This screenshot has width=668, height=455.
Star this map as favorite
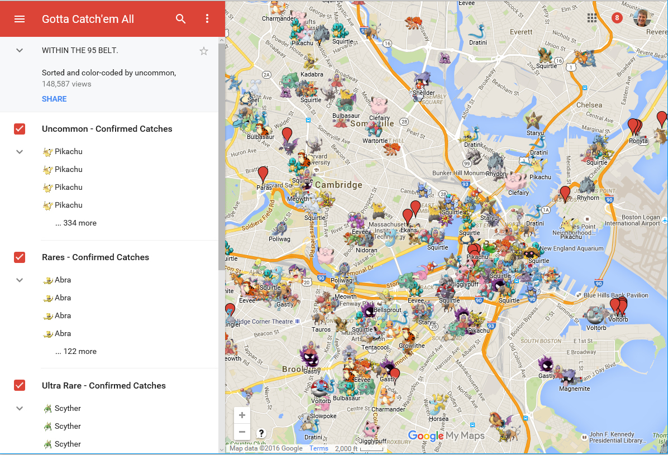(x=204, y=51)
